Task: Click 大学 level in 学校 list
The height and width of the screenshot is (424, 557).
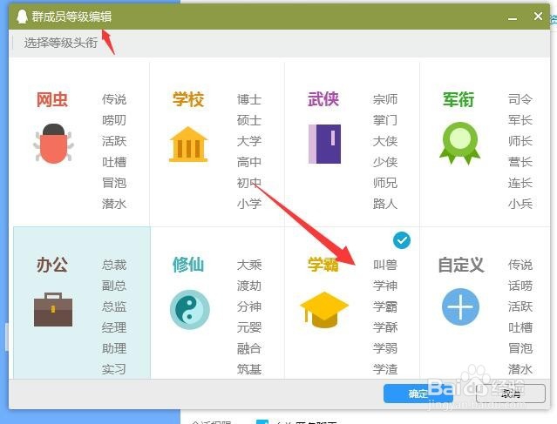Action: (249, 141)
